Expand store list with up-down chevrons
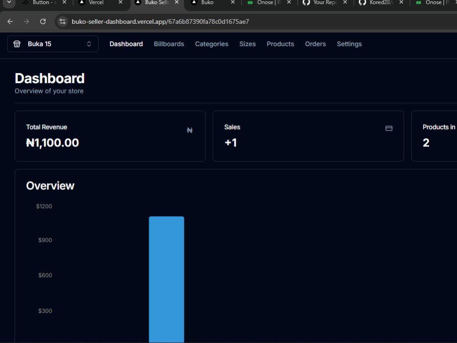This screenshot has height=343, width=457. [89, 44]
